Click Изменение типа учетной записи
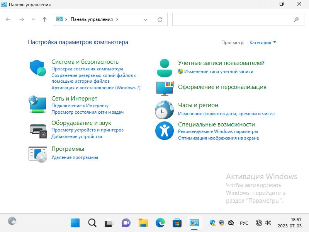This screenshot has width=309, height=232. pyautogui.click(x=219, y=72)
